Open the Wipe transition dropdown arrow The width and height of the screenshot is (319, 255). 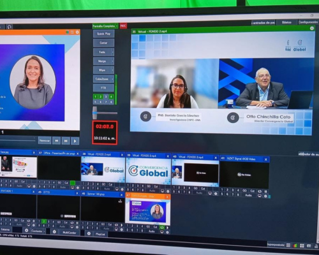click(112, 70)
